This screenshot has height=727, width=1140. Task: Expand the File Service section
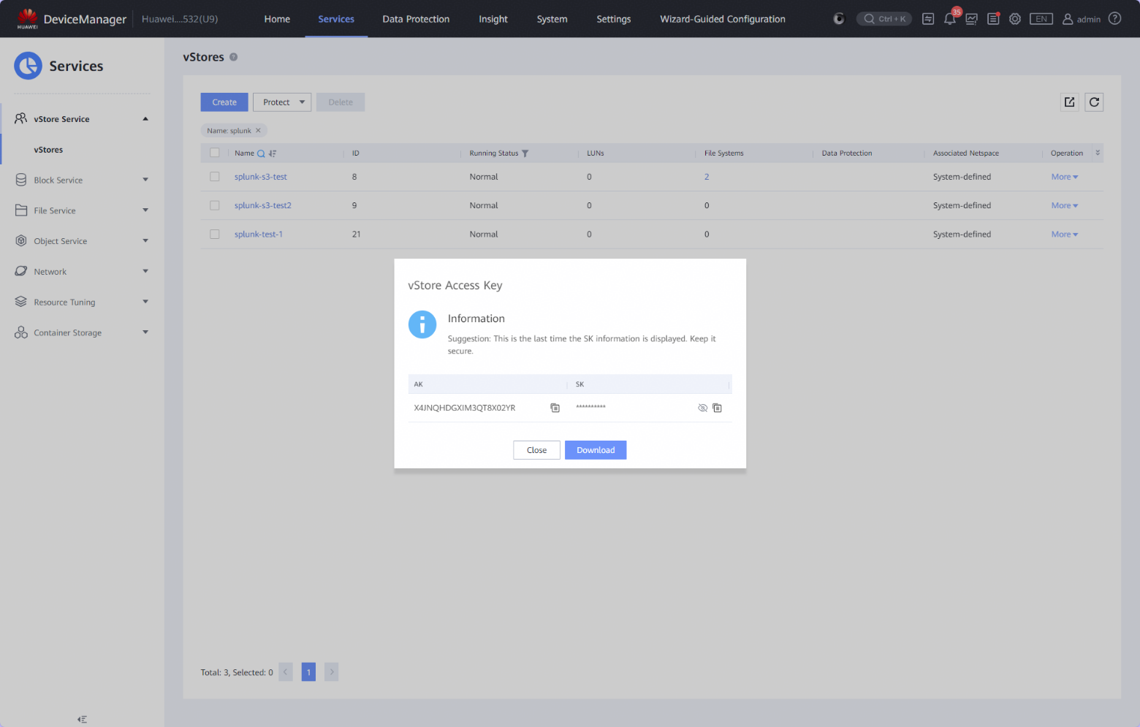pyautogui.click(x=145, y=210)
